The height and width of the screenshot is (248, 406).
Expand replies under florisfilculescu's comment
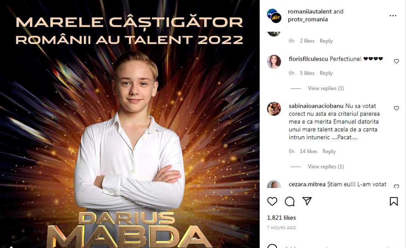coord(326,88)
